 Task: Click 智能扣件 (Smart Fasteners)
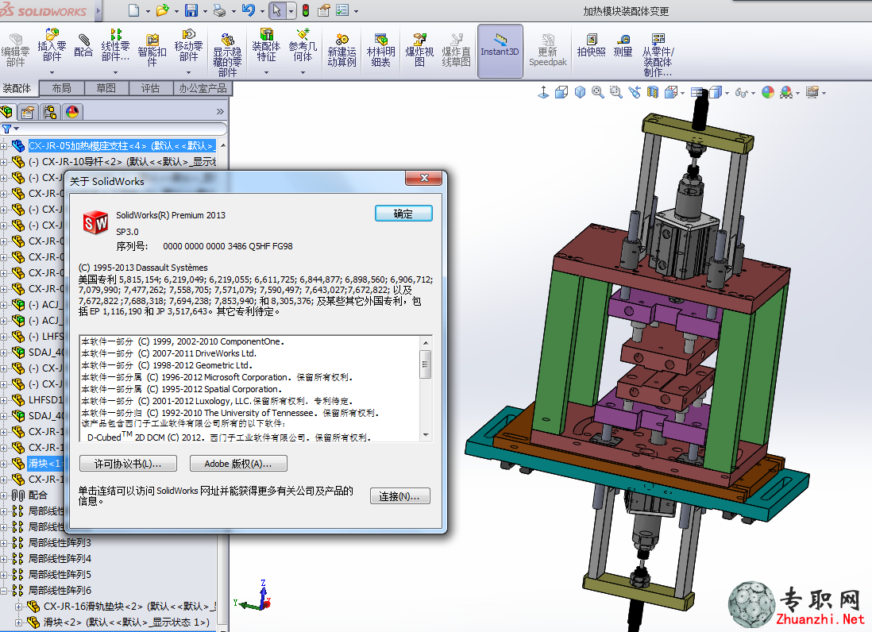tap(152, 50)
